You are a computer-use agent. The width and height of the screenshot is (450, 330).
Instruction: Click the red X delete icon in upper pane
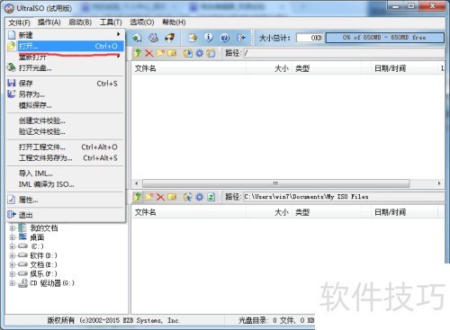tap(148, 53)
